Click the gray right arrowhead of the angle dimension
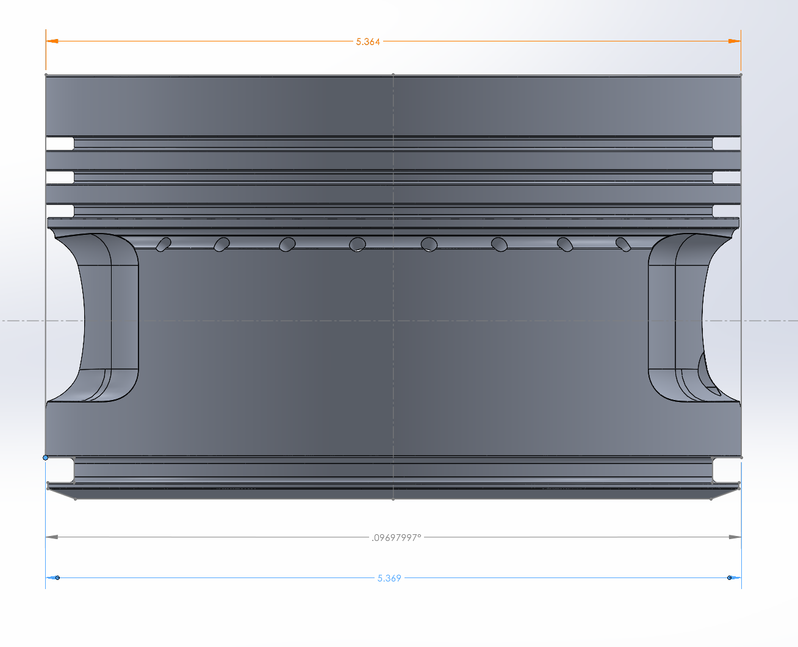798x647 pixels. tap(735, 537)
